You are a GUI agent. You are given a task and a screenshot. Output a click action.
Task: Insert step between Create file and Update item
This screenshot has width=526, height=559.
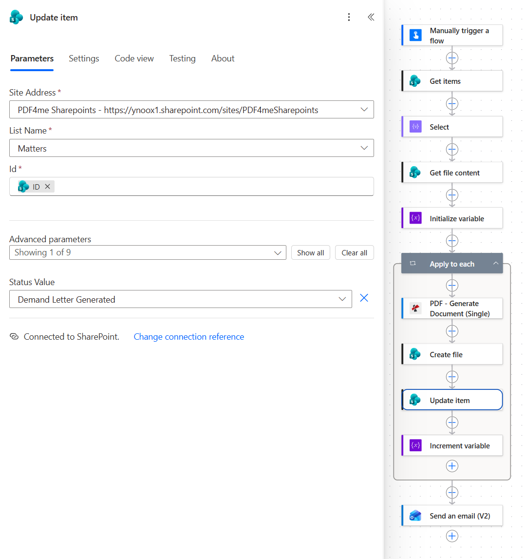(452, 377)
